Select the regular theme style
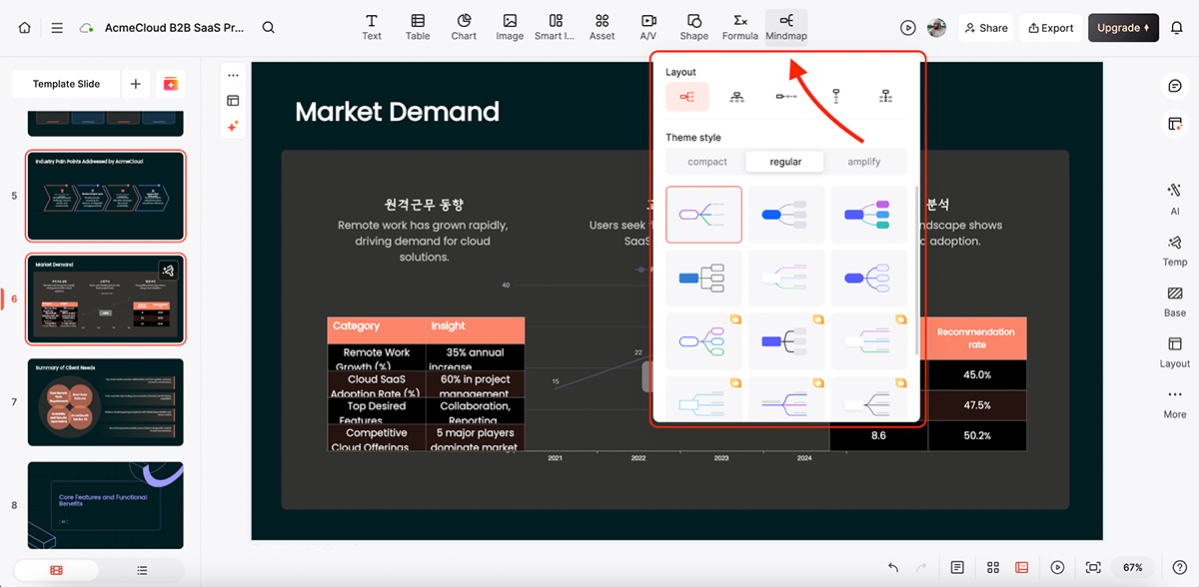This screenshot has height=587, width=1199. coord(784,161)
